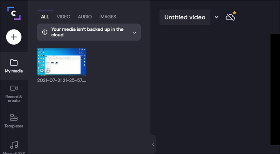Collapse the media panel with left arrow
This screenshot has height=154, width=280.
coord(153,144)
